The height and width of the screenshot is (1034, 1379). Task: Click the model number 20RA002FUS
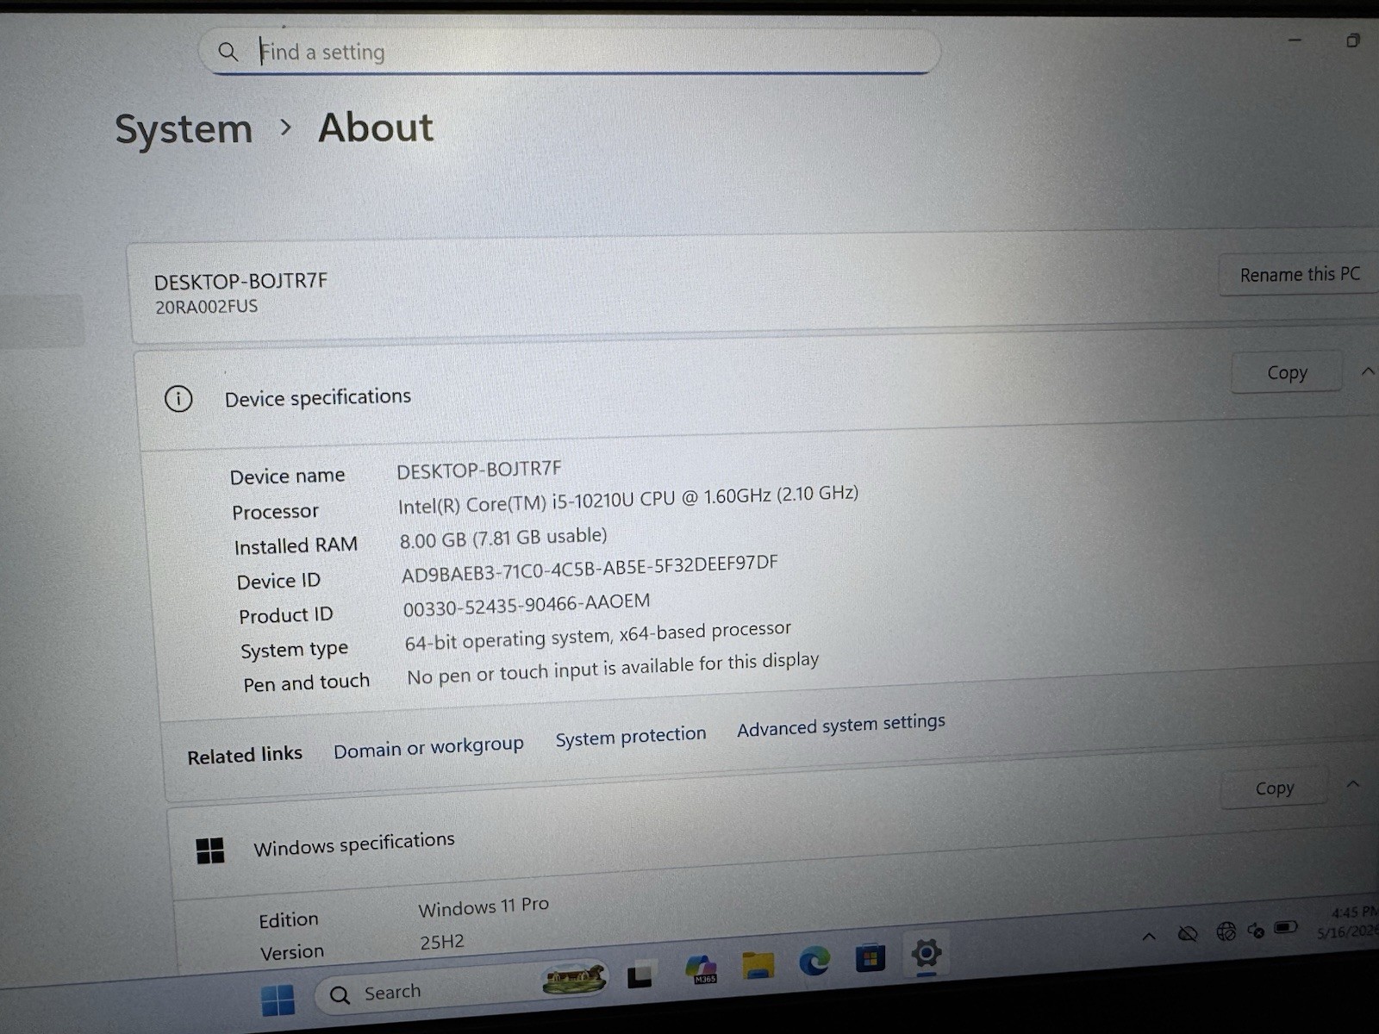pyautogui.click(x=206, y=307)
